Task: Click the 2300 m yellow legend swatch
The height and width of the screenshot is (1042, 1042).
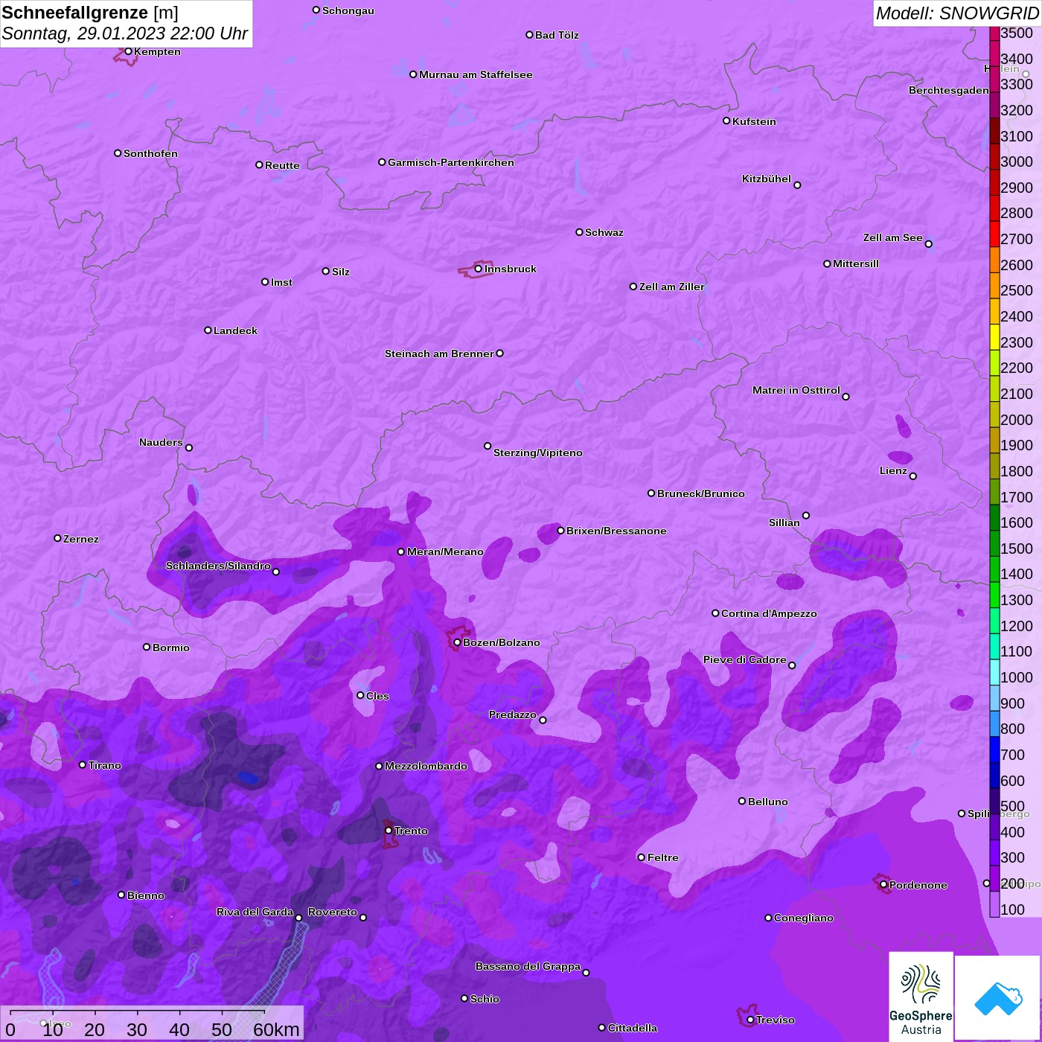Action: tap(994, 337)
